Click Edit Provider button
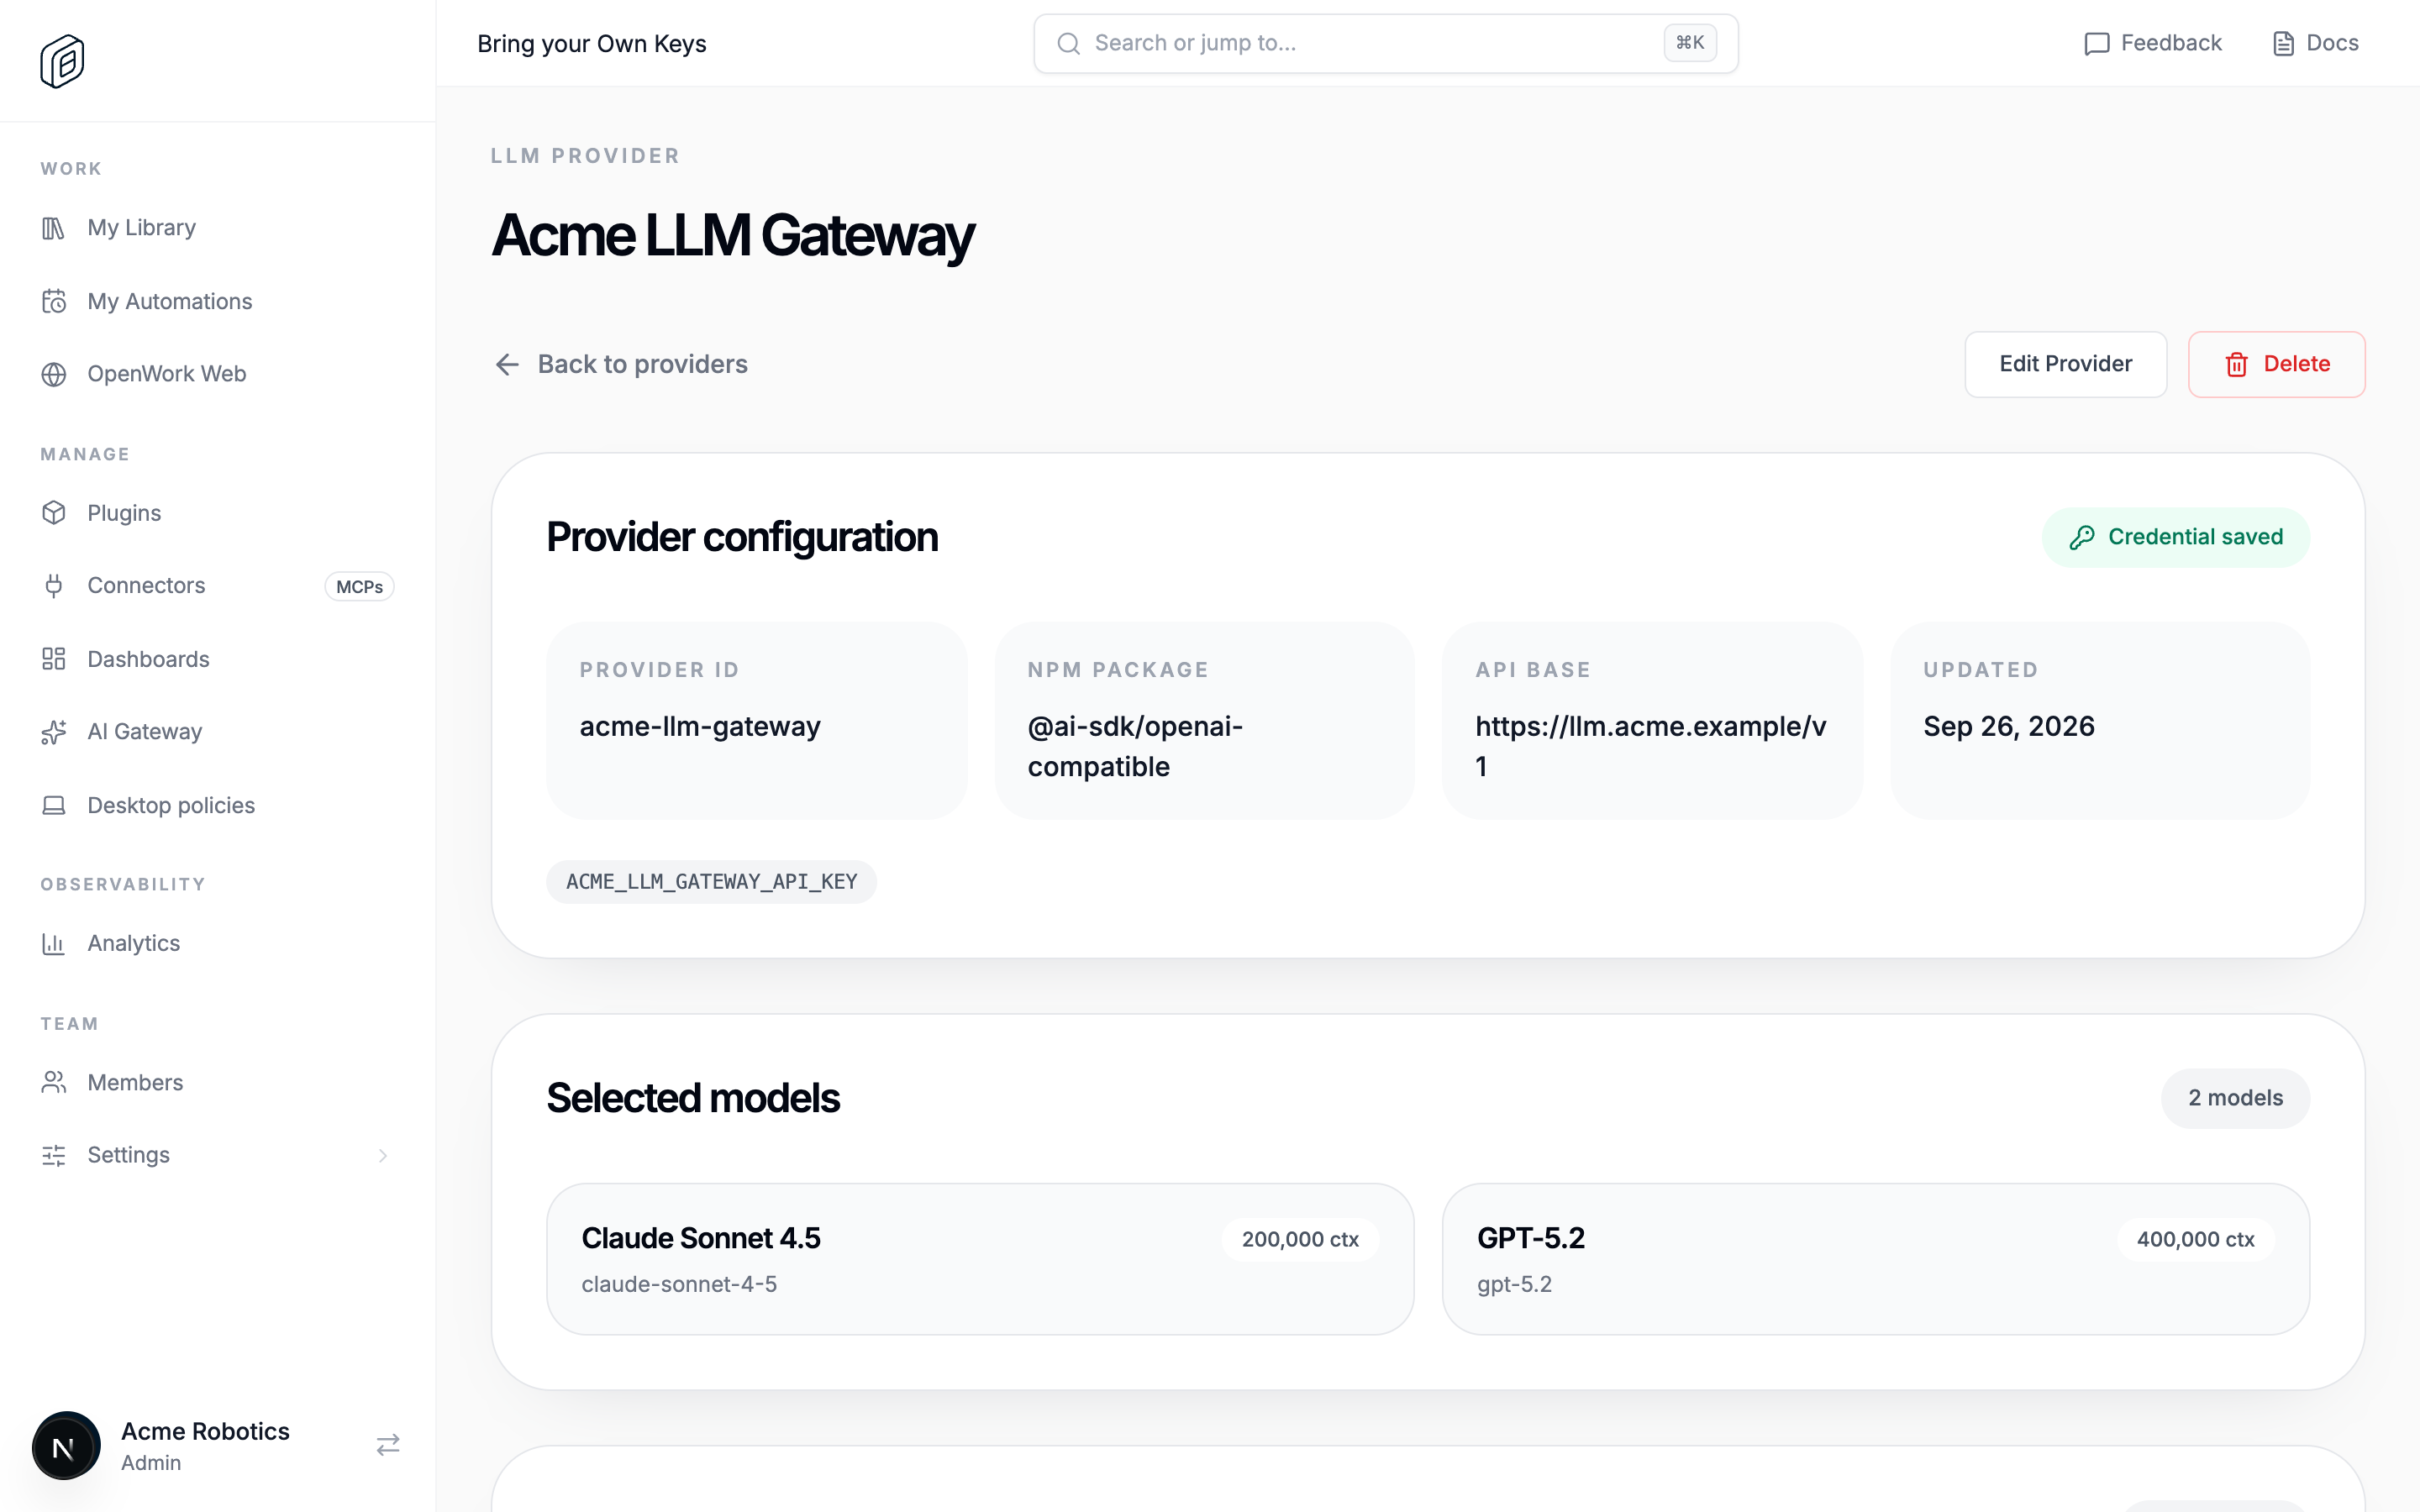Screen dimensions: 2420x1512 click(2065, 364)
